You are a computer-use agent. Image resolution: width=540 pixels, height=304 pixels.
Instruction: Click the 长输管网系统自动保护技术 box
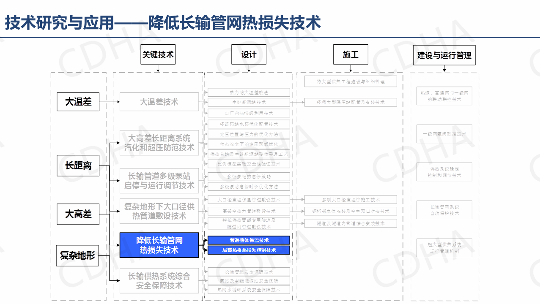coord(444,210)
